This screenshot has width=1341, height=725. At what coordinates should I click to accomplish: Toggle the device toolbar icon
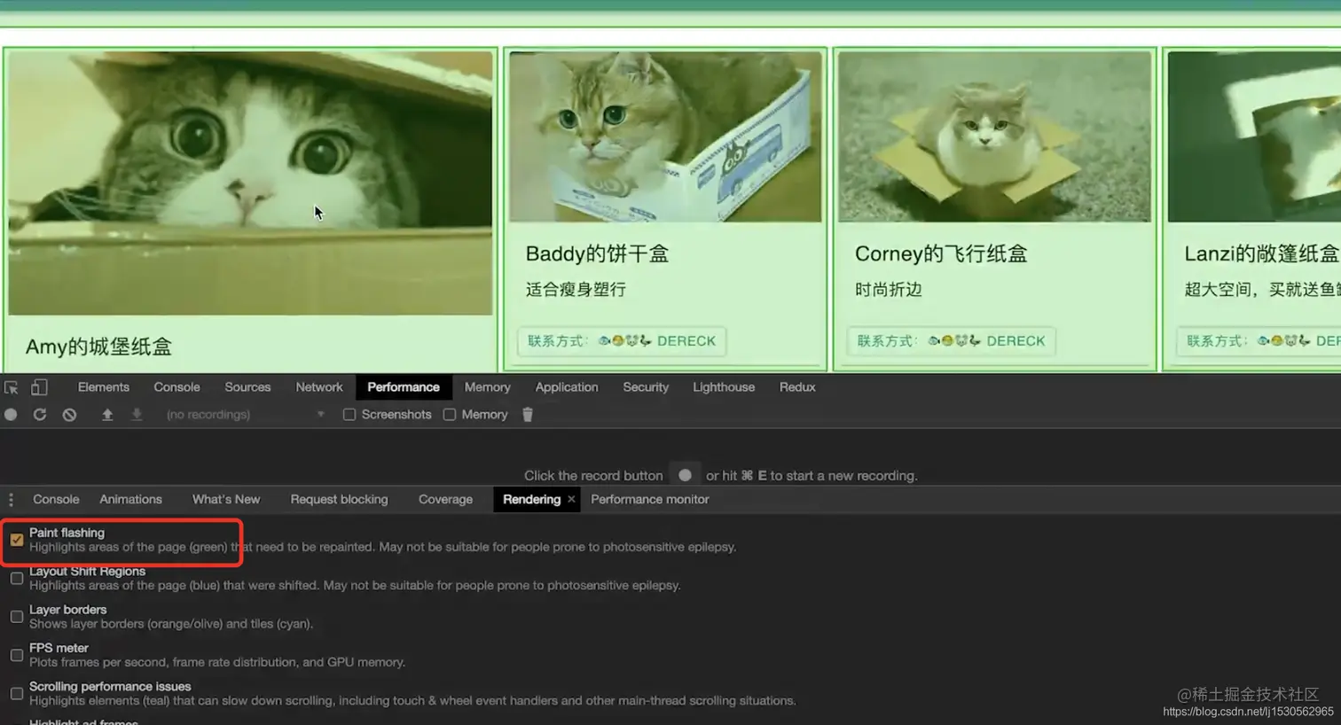(x=39, y=387)
